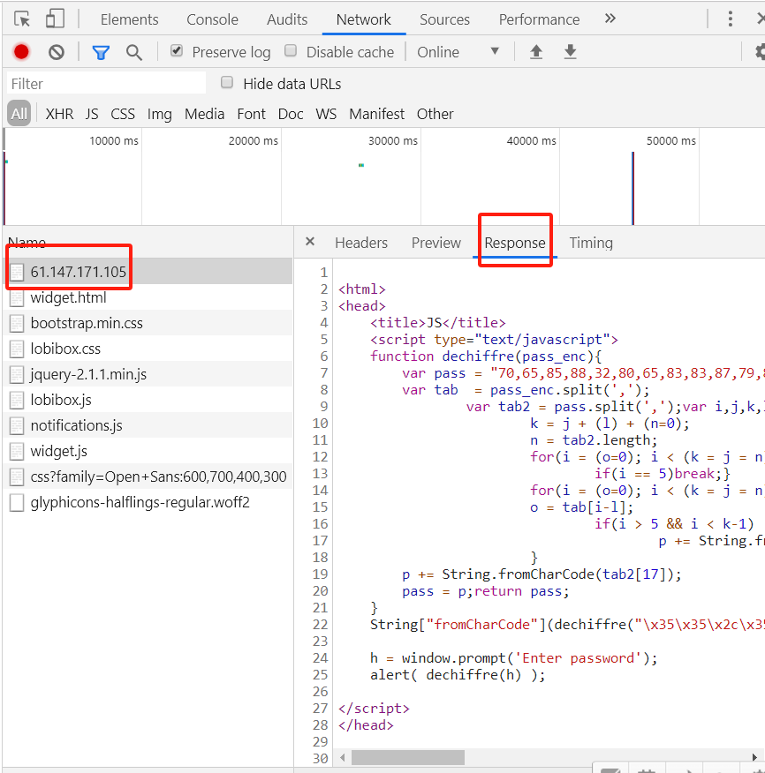The height and width of the screenshot is (773, 765).
Task: Switch to the Elements panel tab
Action: (129, 19)
